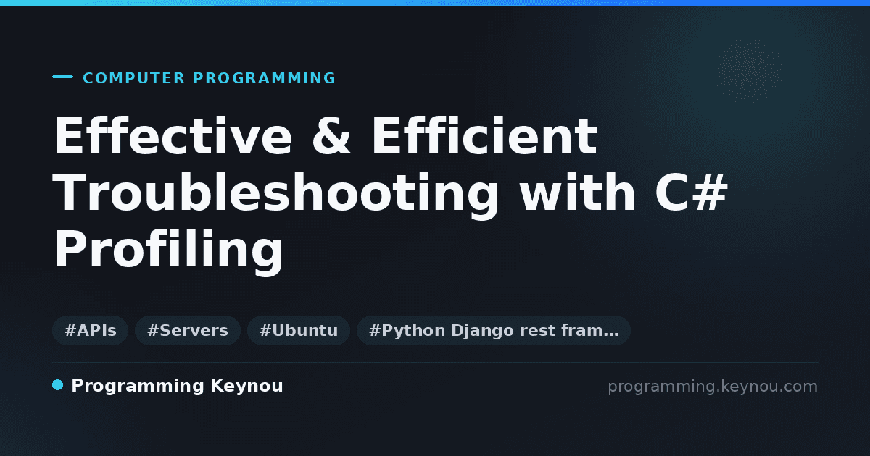
Task: Click the cyan dot beside Programming Keynou
Action: pos(58,385)
